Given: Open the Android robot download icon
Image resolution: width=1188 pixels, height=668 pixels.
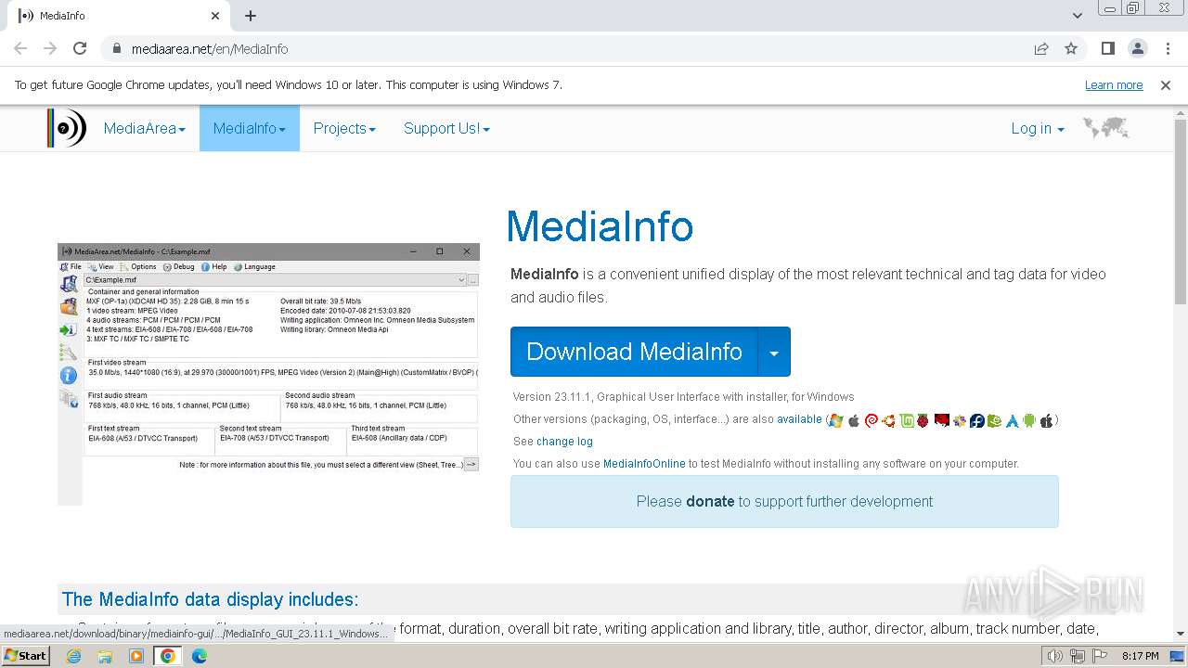Looking at the screenshot, I should (x=1028, y=420).
